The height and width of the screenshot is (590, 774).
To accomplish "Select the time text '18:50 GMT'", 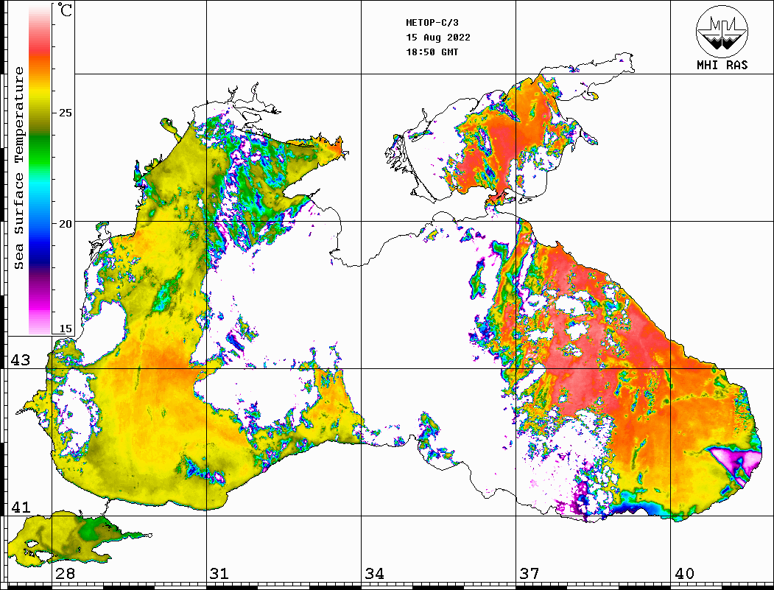I will tap(432, 52).
